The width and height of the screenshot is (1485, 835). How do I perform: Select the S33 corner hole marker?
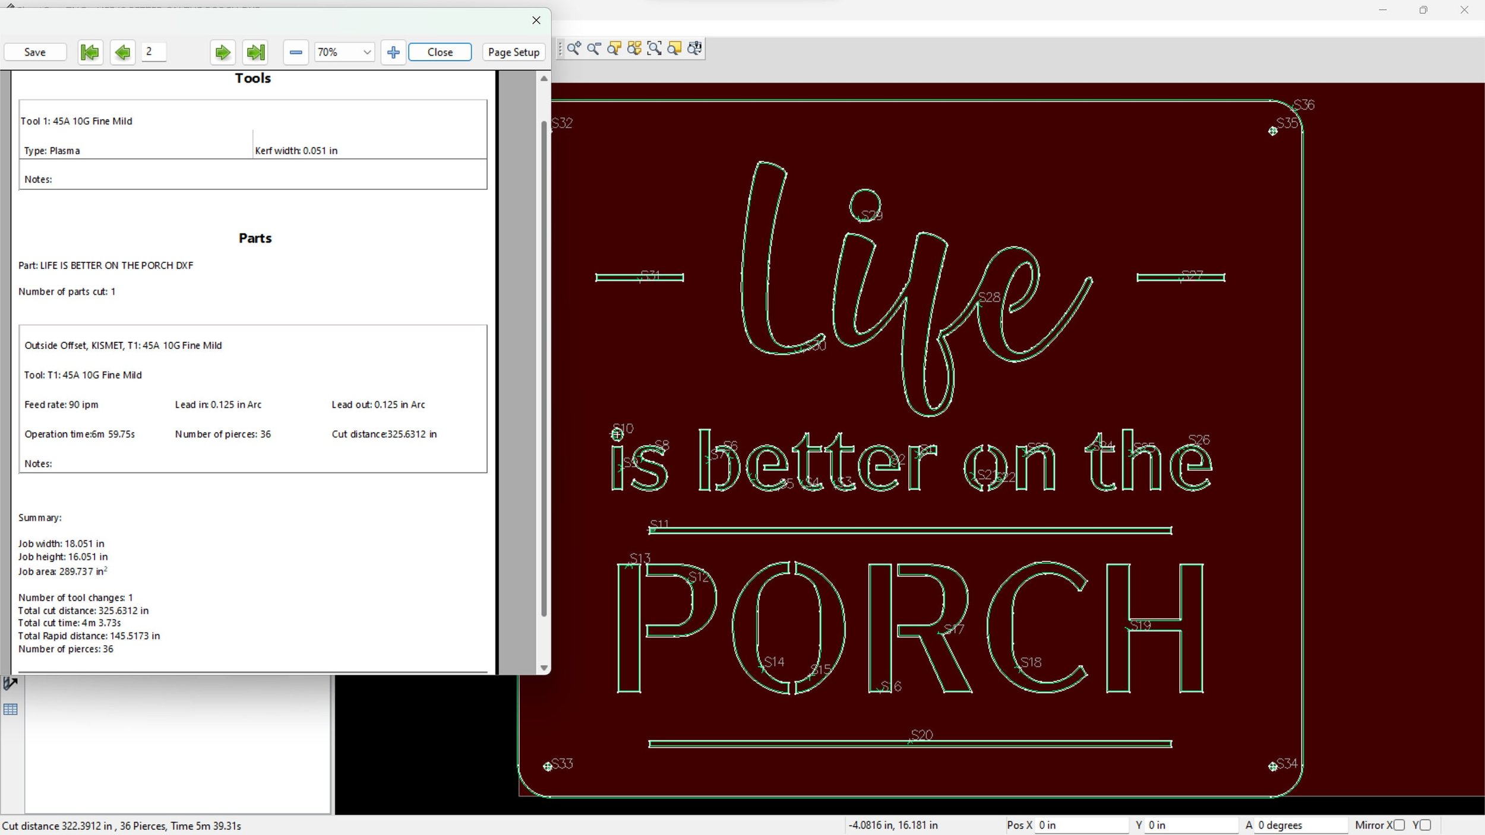pyautogui.click(x=548, y=767)
